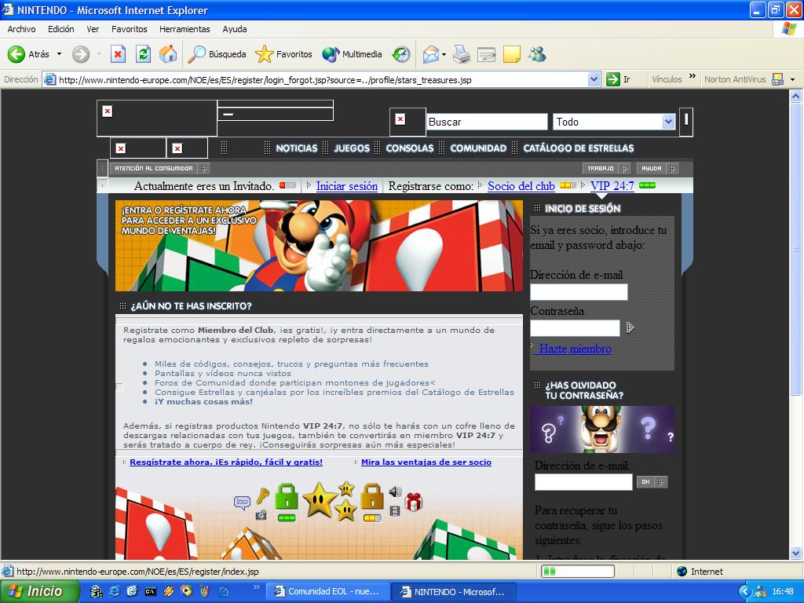Launch command prompt from quick launch

[150, 591]
